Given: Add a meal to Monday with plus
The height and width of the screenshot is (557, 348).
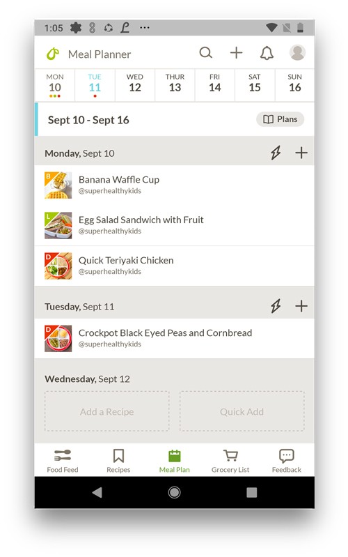Looking at the screenshot, I should tap(301, 153).
